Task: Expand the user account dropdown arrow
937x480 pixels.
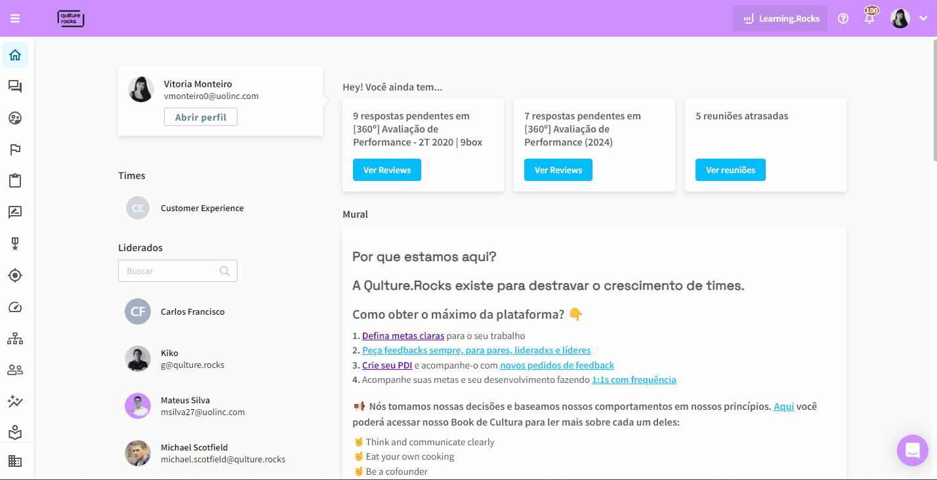Action: coord(923,18)
